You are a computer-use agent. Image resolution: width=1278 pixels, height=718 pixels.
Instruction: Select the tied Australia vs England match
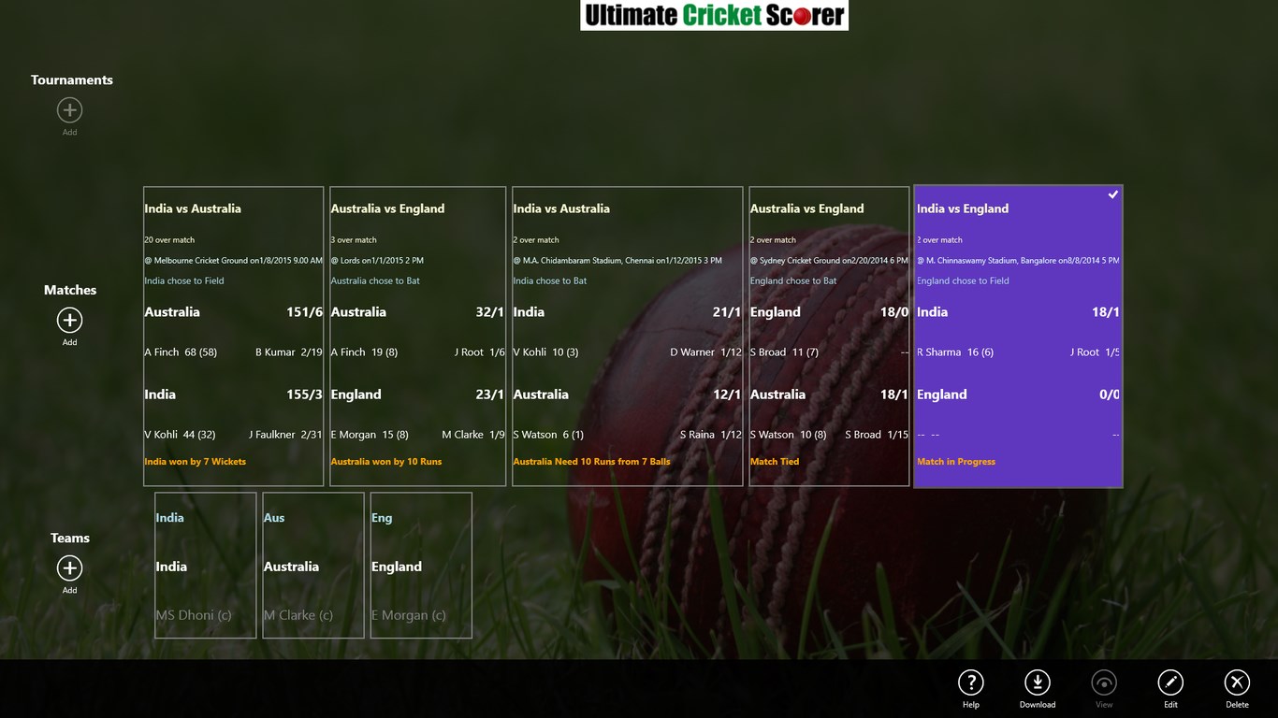click(x=829, y=337)
